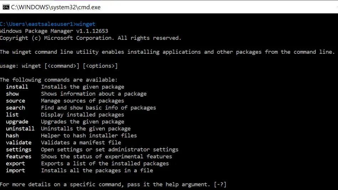Click the 'install' command name in the list
338x190 pixels.
pyautogui.click(x=17, y=87)
